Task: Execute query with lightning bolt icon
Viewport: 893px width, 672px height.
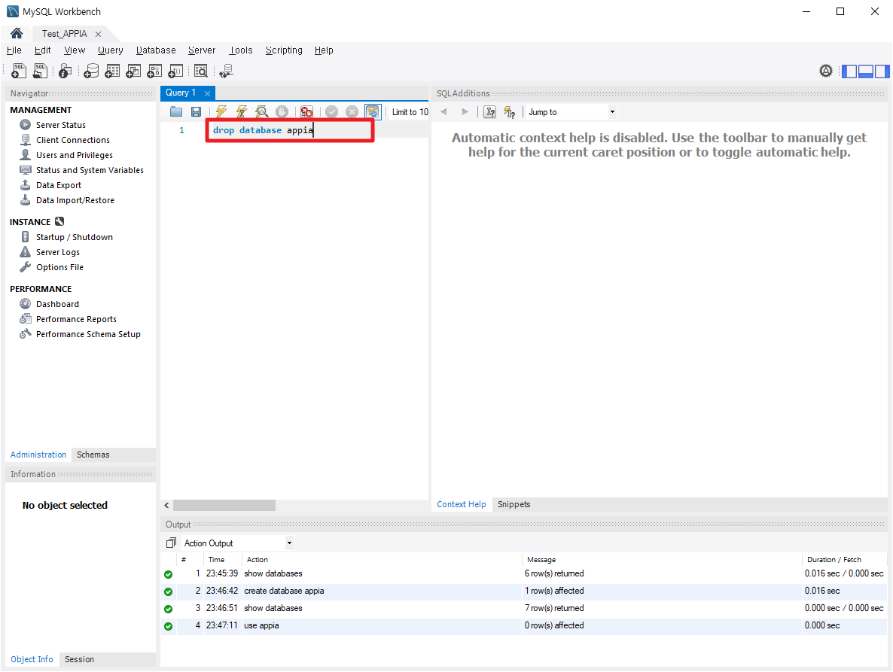Action: 221,112
